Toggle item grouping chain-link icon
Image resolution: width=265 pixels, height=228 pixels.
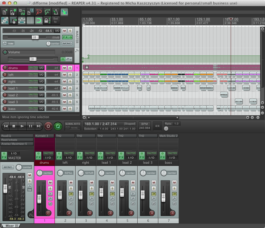[x=5, y=20]
